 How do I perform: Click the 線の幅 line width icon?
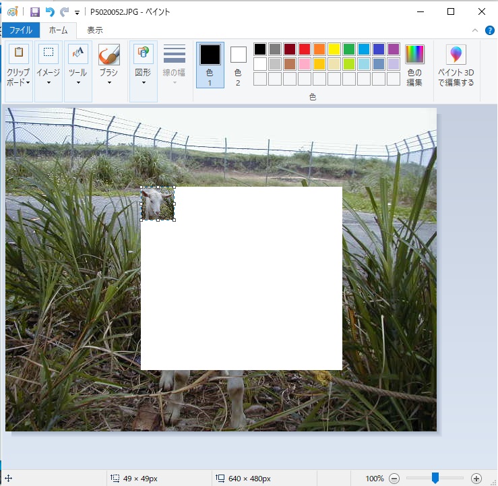point(175,54)
